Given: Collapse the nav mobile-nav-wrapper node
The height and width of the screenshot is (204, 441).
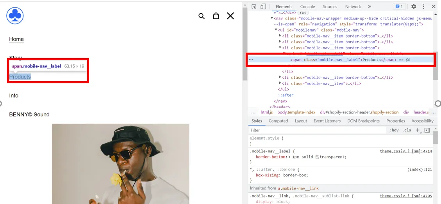Looking at the screenshot, I should 272,18.
